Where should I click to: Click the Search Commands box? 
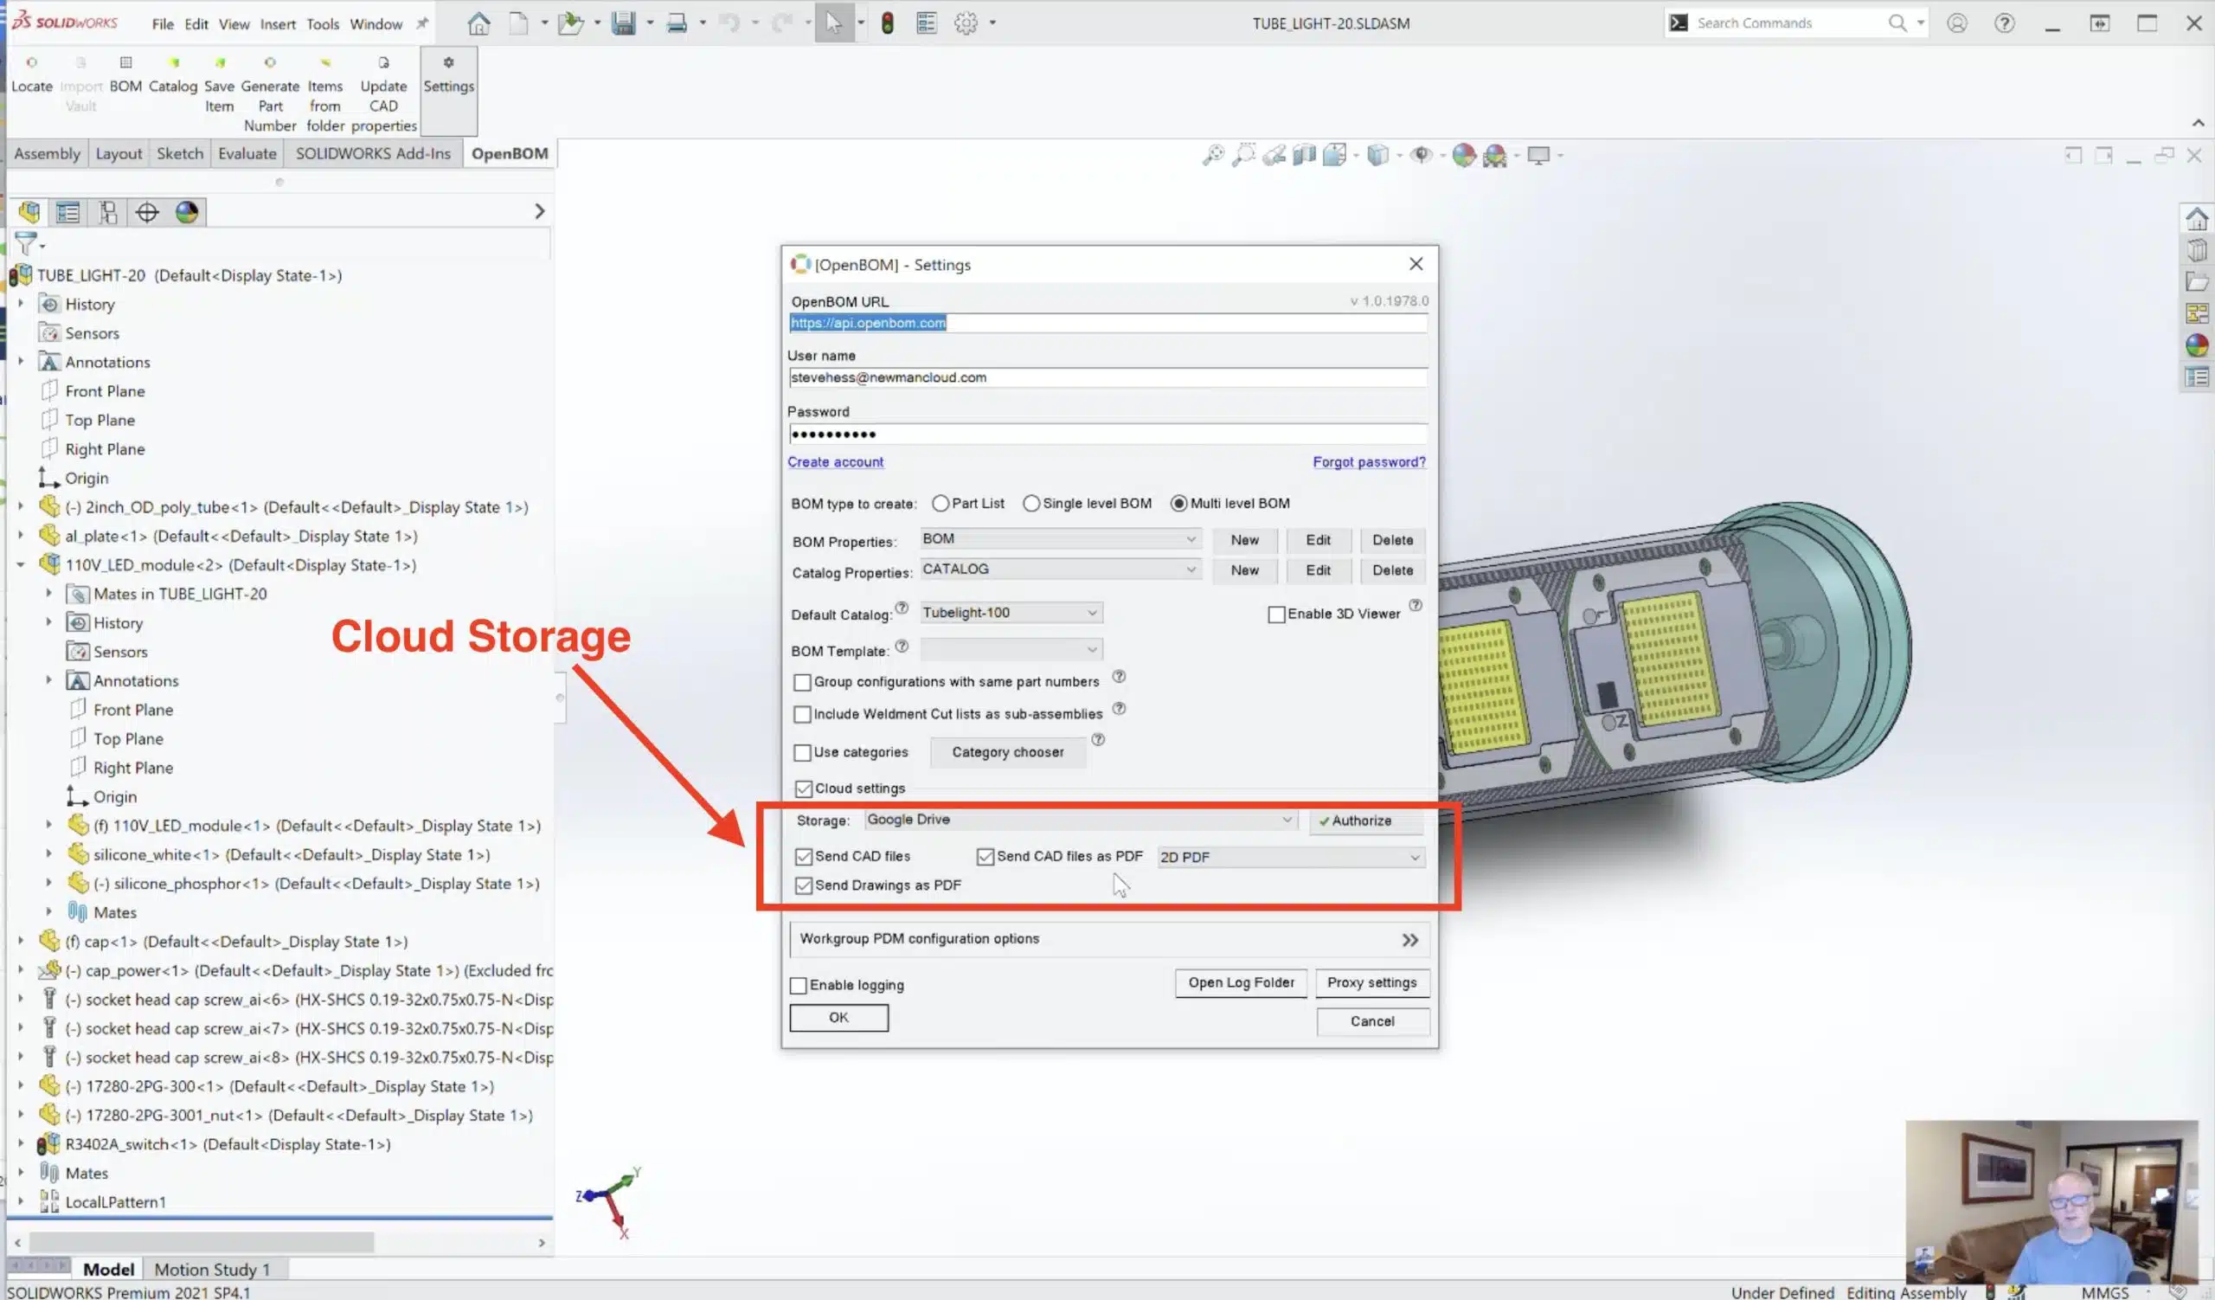pyautogui.click(x=1786, y=23)
